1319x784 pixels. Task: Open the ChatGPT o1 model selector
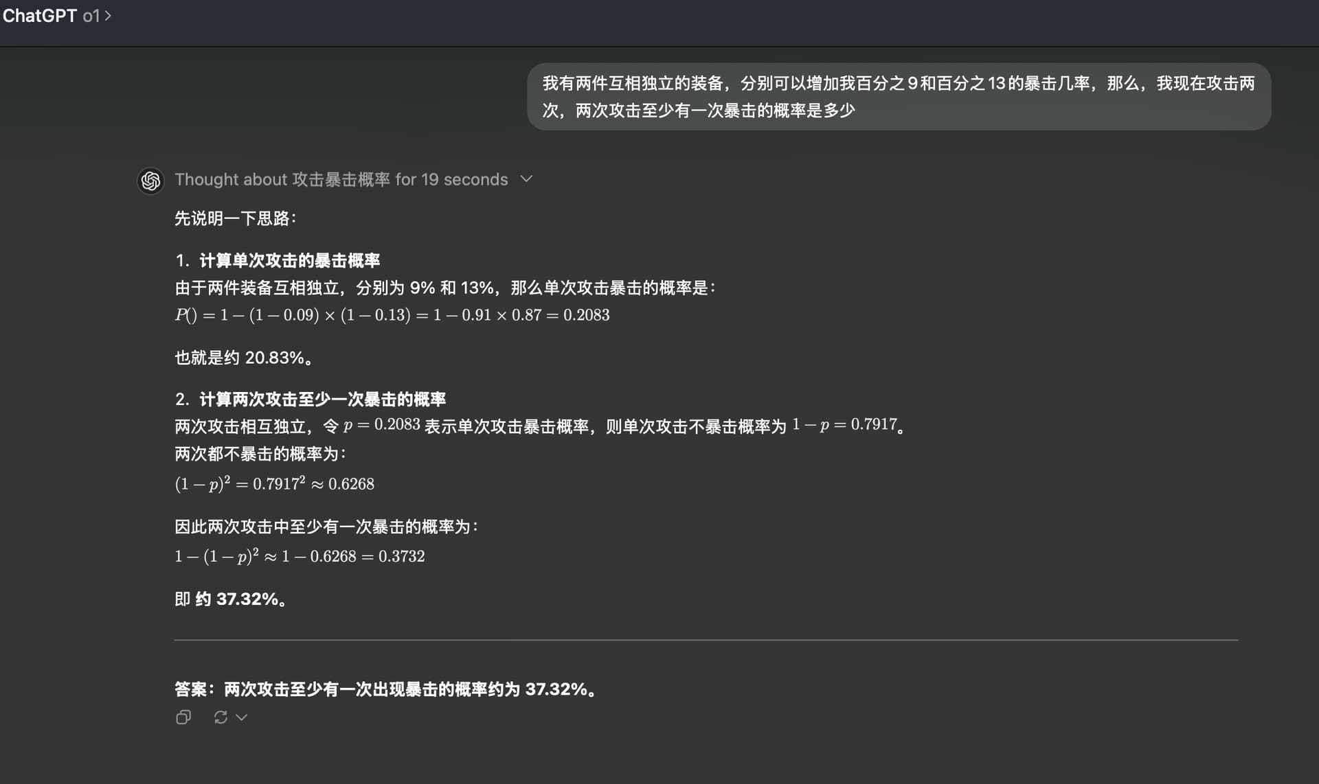(56, 16)
